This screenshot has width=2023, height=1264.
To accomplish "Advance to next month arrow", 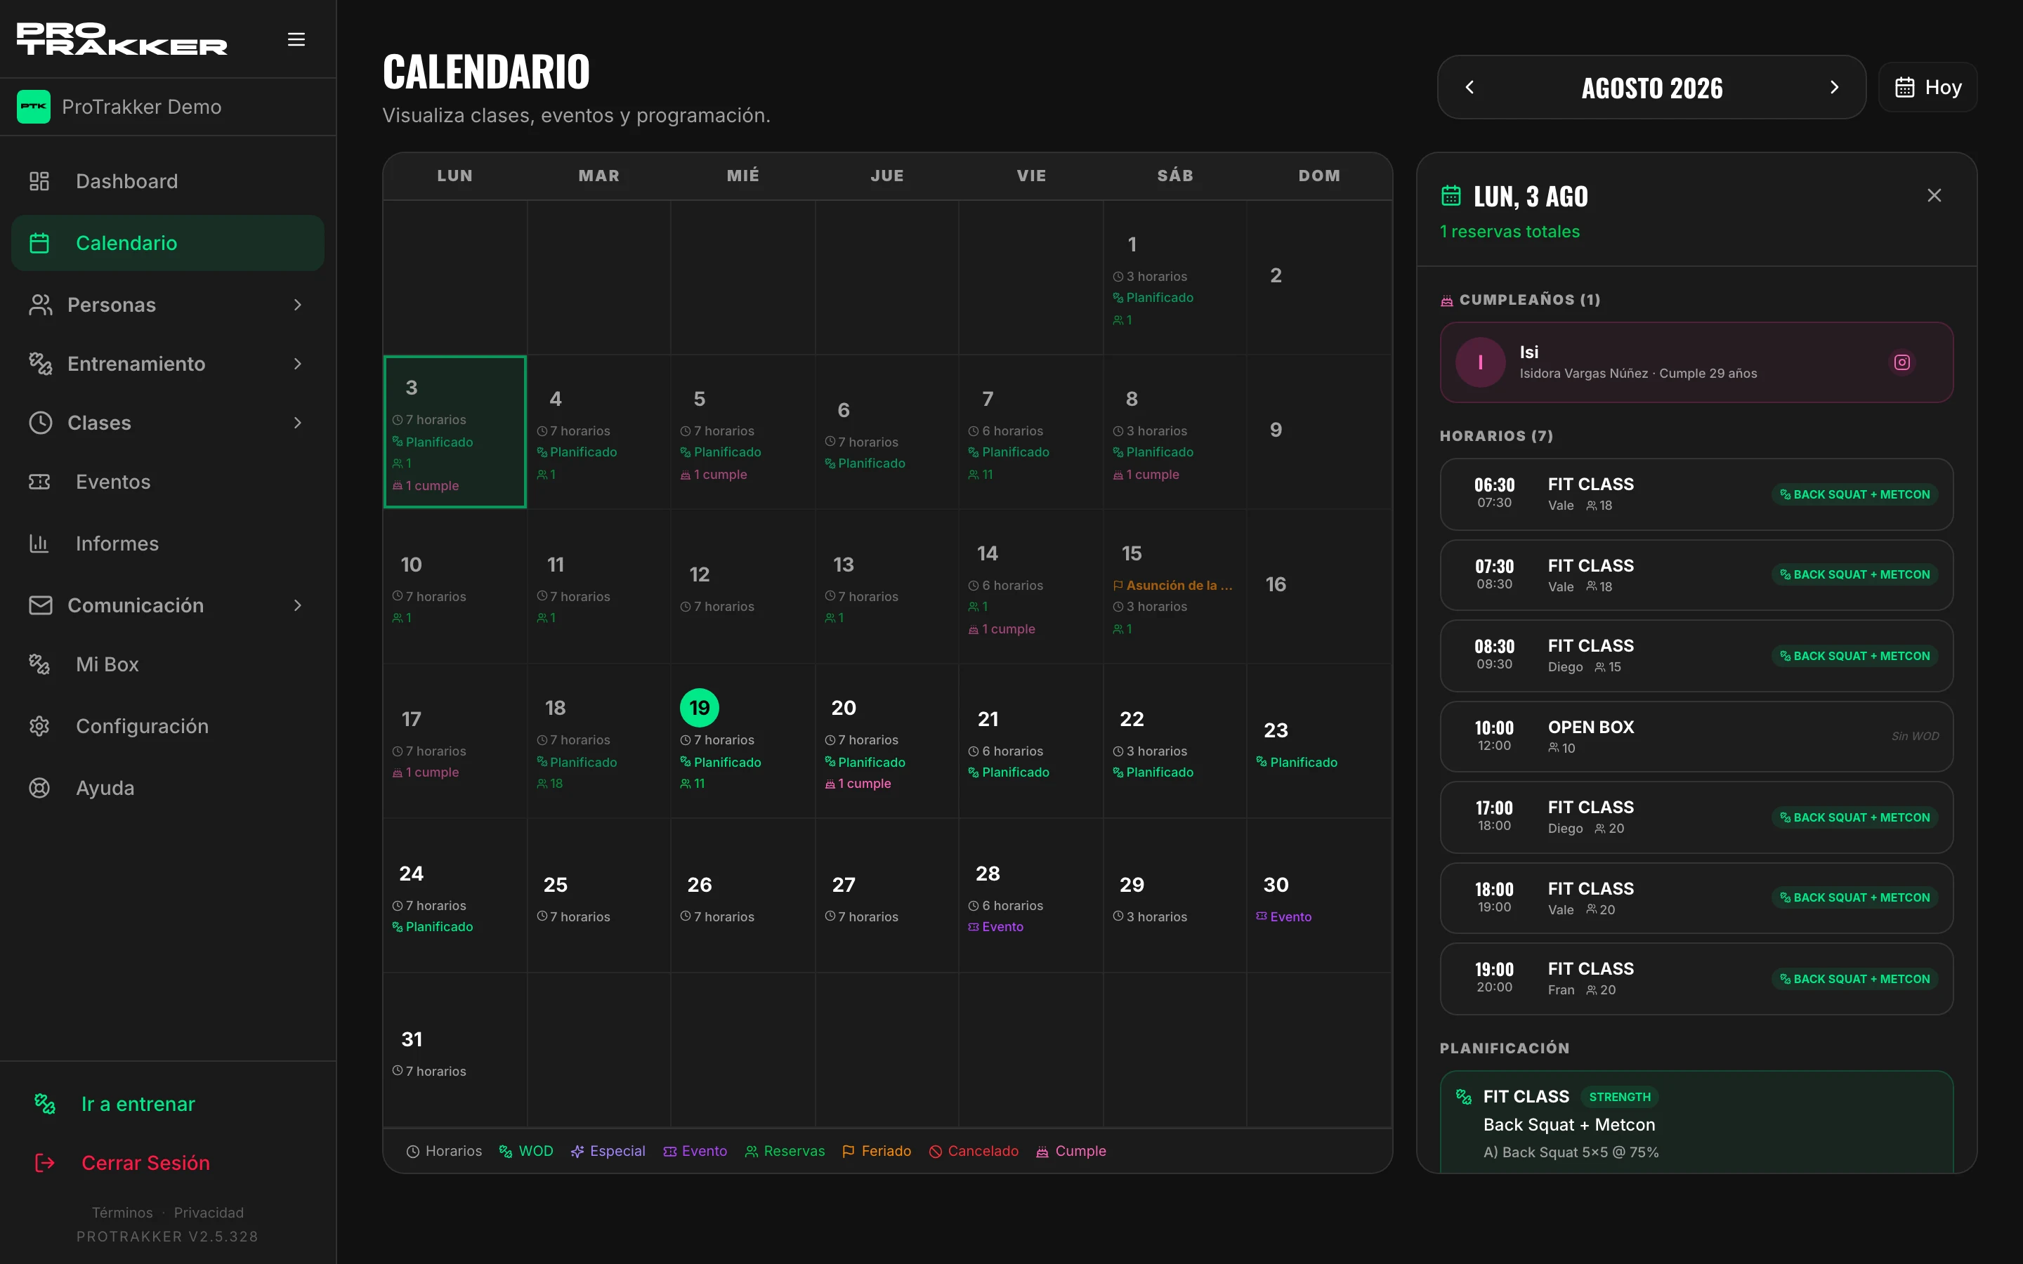I will (1834, 87).
